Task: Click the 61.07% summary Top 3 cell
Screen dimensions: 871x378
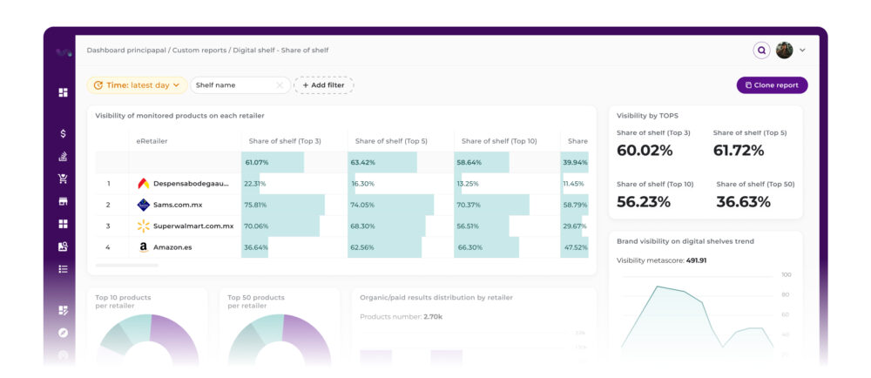Action: [294, 163]
